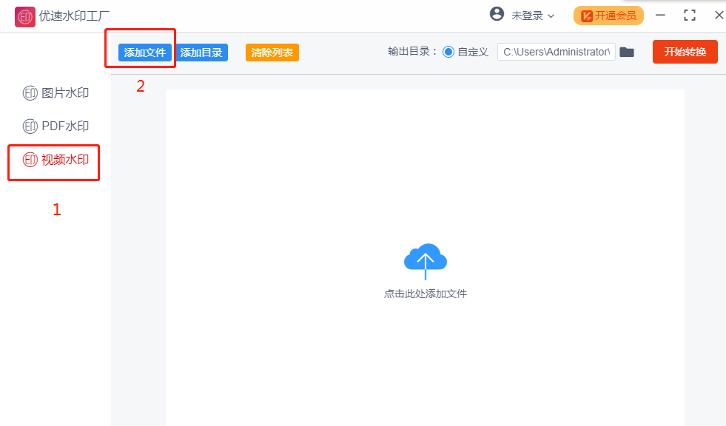The width and height of the screenshot is (726, 426).
Task: Select the 自定义 output directory radio button
Action: (448, 53)
